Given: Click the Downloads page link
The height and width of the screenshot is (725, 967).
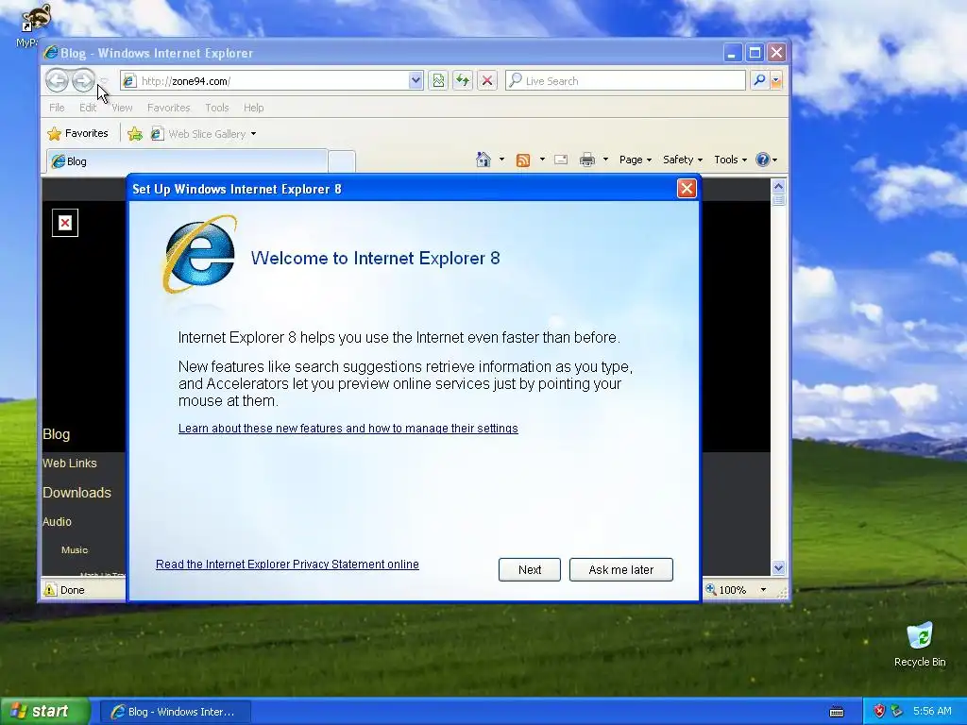Looking at the screenshot, I should [x=77, y=493].
